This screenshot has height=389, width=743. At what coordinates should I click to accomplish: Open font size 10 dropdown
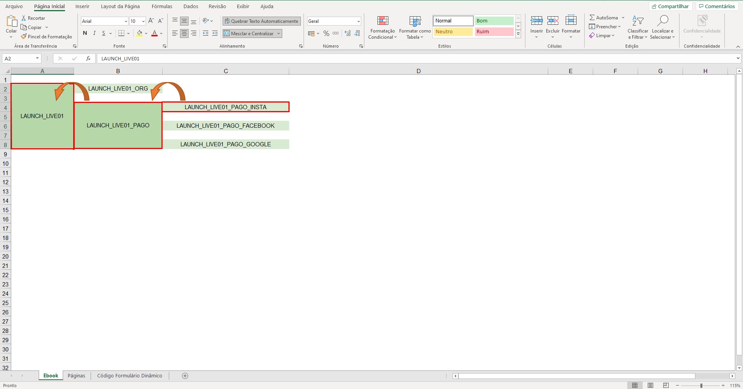(x=143, y=21)
